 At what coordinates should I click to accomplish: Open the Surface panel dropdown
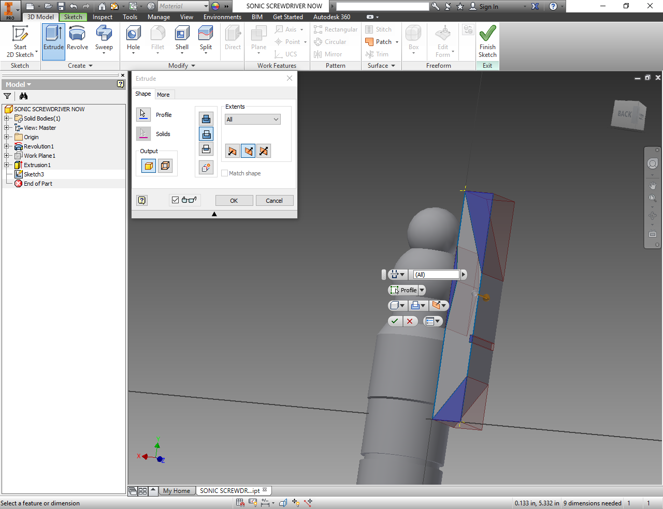pos(381,66)
